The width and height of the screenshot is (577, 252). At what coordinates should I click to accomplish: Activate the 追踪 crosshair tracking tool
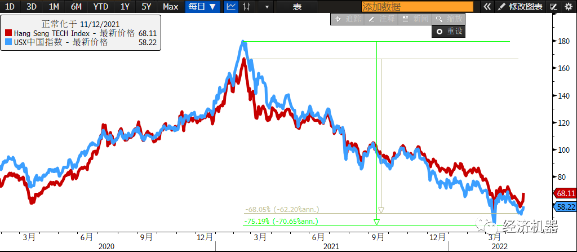pyautogui.click(x=347, y=19)
